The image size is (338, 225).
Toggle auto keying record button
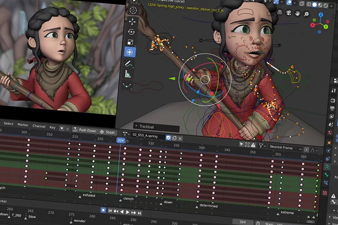click(x=103, y=210)
